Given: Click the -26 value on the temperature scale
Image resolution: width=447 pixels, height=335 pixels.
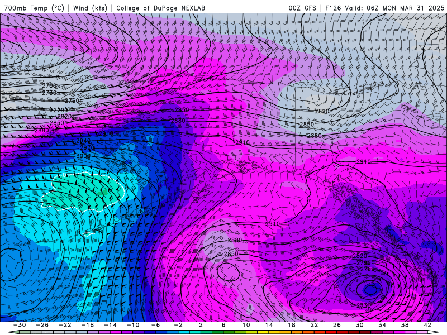Looking at the screenshot, I should click(x=42, y=325).
